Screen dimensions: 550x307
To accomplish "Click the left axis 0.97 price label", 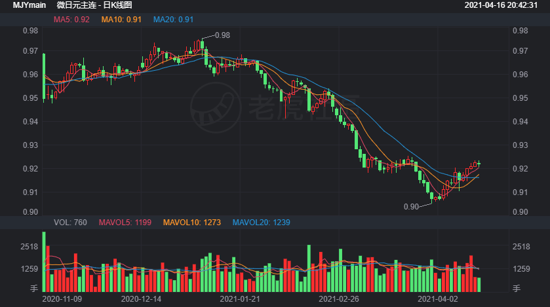I will [31, 51].
